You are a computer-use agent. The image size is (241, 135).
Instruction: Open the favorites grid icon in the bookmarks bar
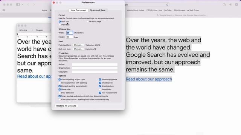click(4, 10)
